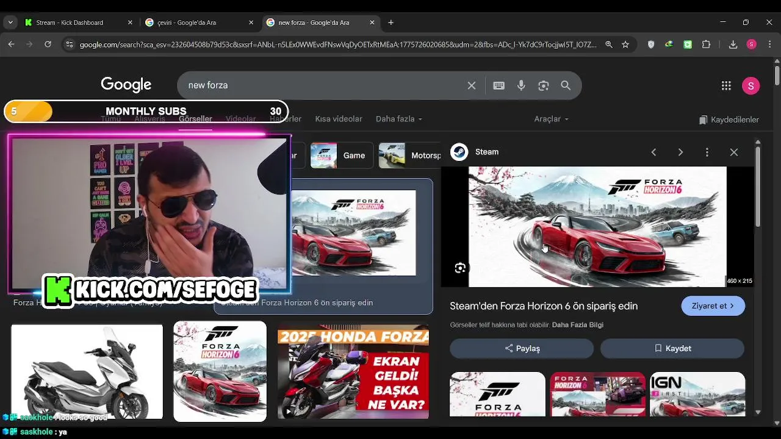
Task: Open the zoom magnifier in address bar
Action: 609,45
